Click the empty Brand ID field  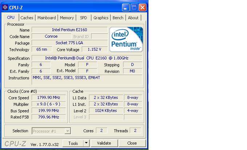[100, 37]
